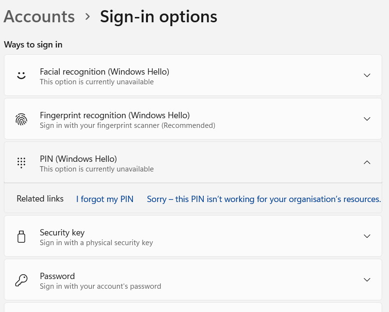Open the I forgot my PIN link

(x=105, y=199)
